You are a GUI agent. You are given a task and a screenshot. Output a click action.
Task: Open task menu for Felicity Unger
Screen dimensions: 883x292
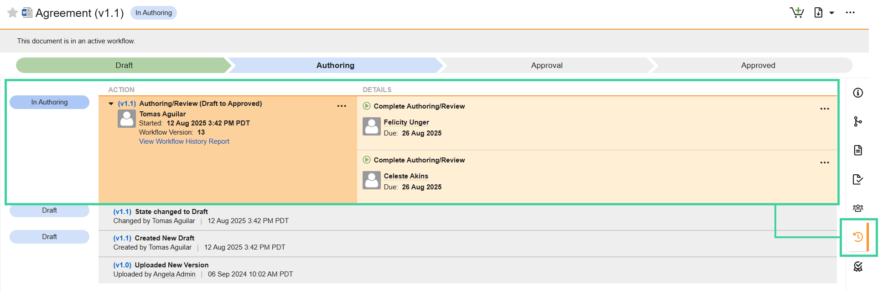(825, 109)
